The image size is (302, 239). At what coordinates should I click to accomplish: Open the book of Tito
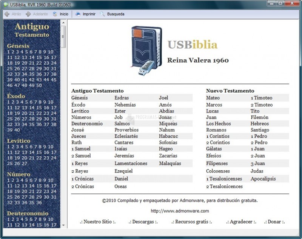pyautogui.click(x=255, y=111)
